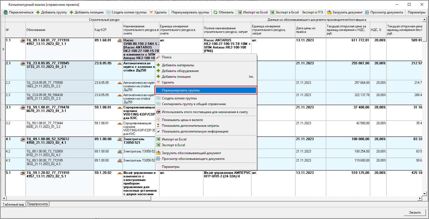Screen dimensions: 429x219
Task: Click Загрузить документ toolbar icon
Action: pyautogui.click(x=329, y=12)
